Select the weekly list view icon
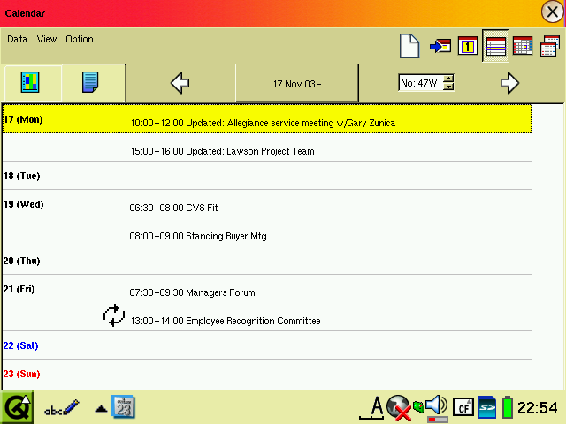 click(x=495, y=46)
